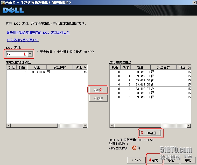Sort selected disks by 安全保护 column header
The width and height of the screenshot is (197, 165).
[x=163, y=67]
